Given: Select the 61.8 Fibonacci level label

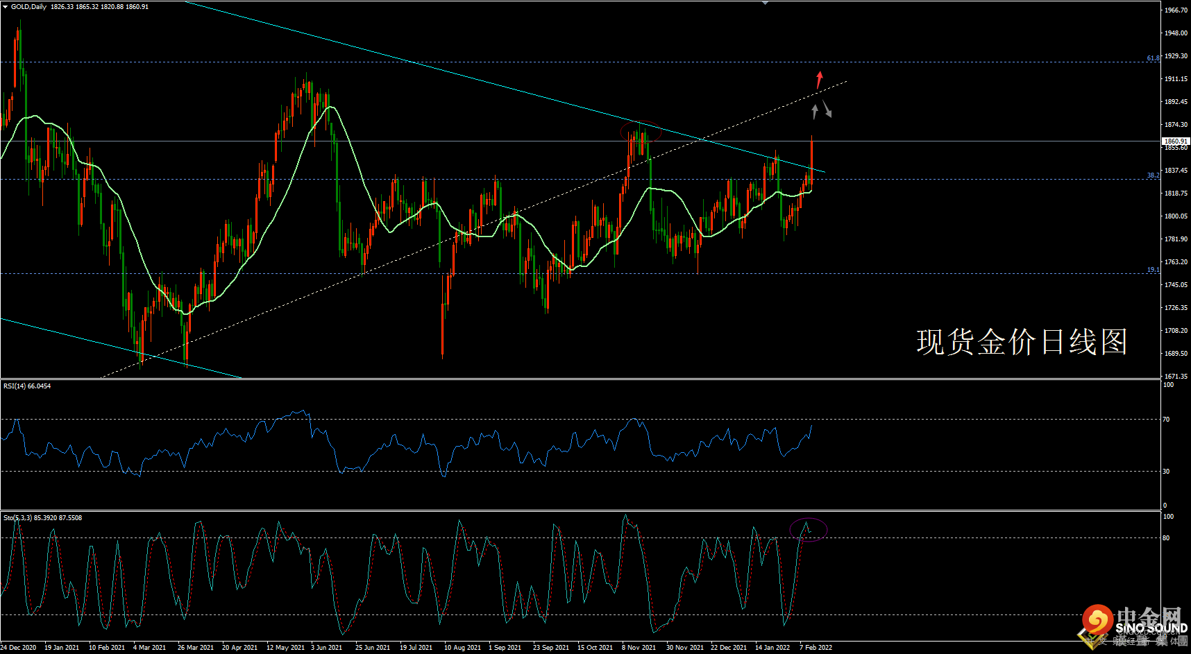Looking at the screenshot, I should [x=1152, y=58].
